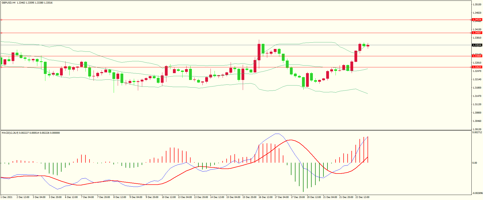Click the 3 Dec 20:00 time label
This screenshot has height=200, width=483.
pos(55,197)
